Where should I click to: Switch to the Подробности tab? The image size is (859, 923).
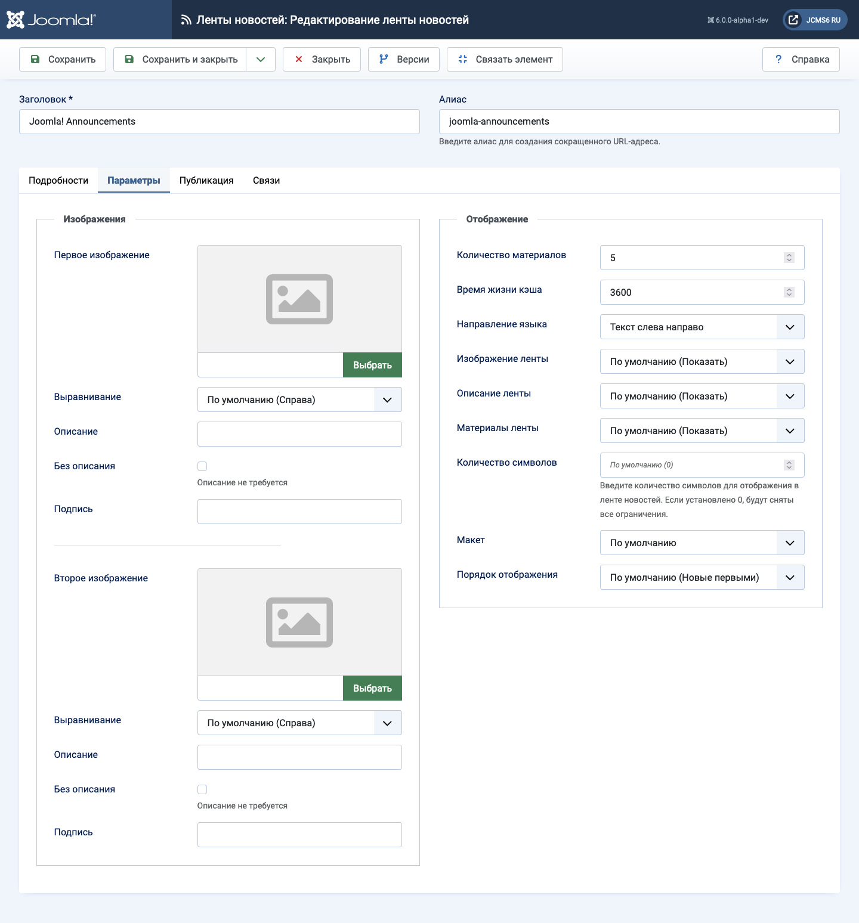point(58,180)
